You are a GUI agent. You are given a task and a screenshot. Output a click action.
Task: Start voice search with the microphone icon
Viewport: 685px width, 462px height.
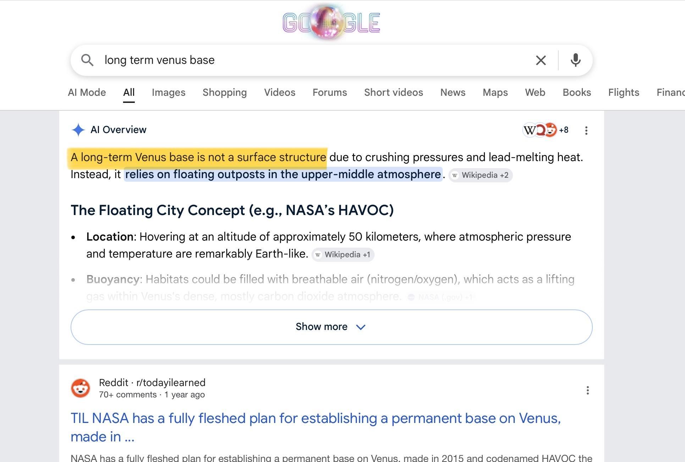point(575,60)
